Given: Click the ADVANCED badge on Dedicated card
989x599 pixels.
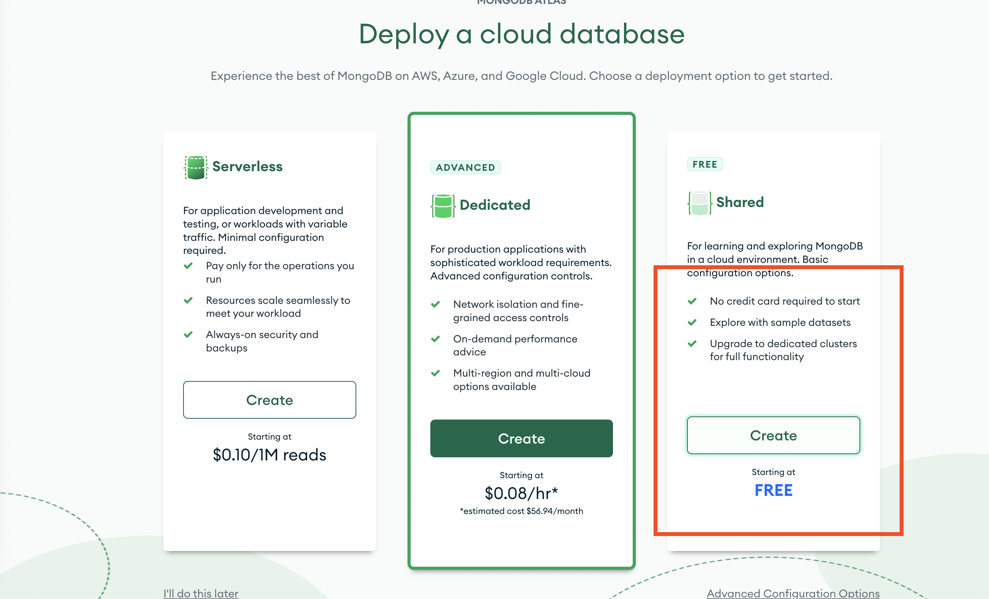Looking at the screenshot, I should click(x=466, y=167).
